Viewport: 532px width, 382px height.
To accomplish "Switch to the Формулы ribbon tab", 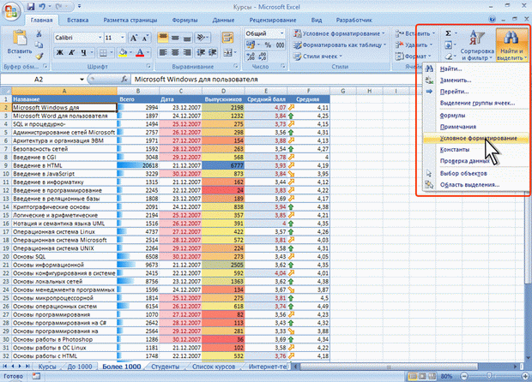I will pyautogui.click(x=184, y=20).
